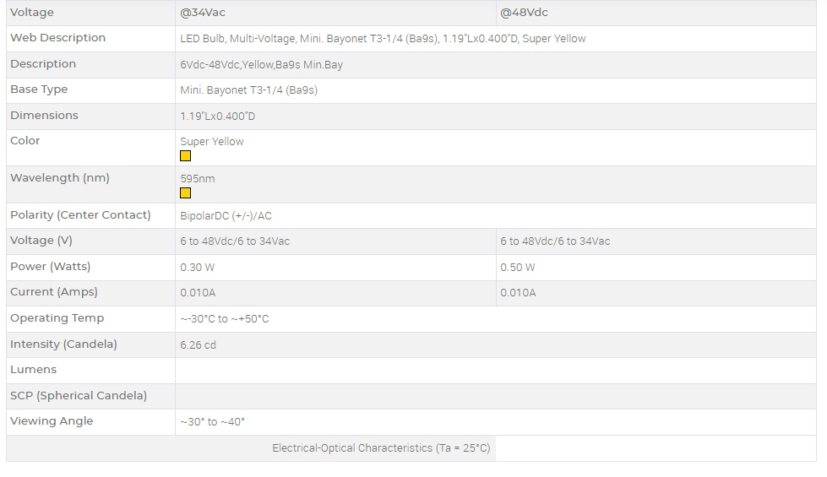This screenshot has width=827, height=477.
Task: Click the Web Description row label
Action: pyautogui.click(x=57, y=38)
